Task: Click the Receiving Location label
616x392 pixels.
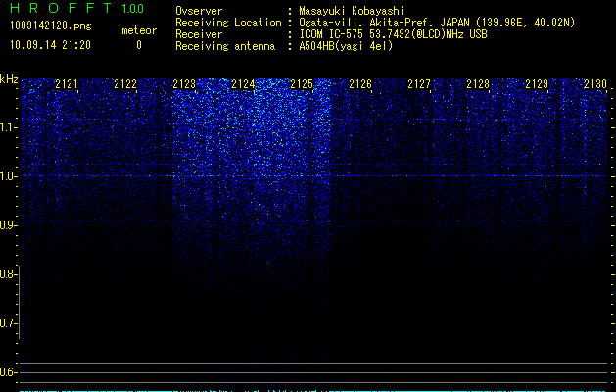Action: [x=228, y=23]
